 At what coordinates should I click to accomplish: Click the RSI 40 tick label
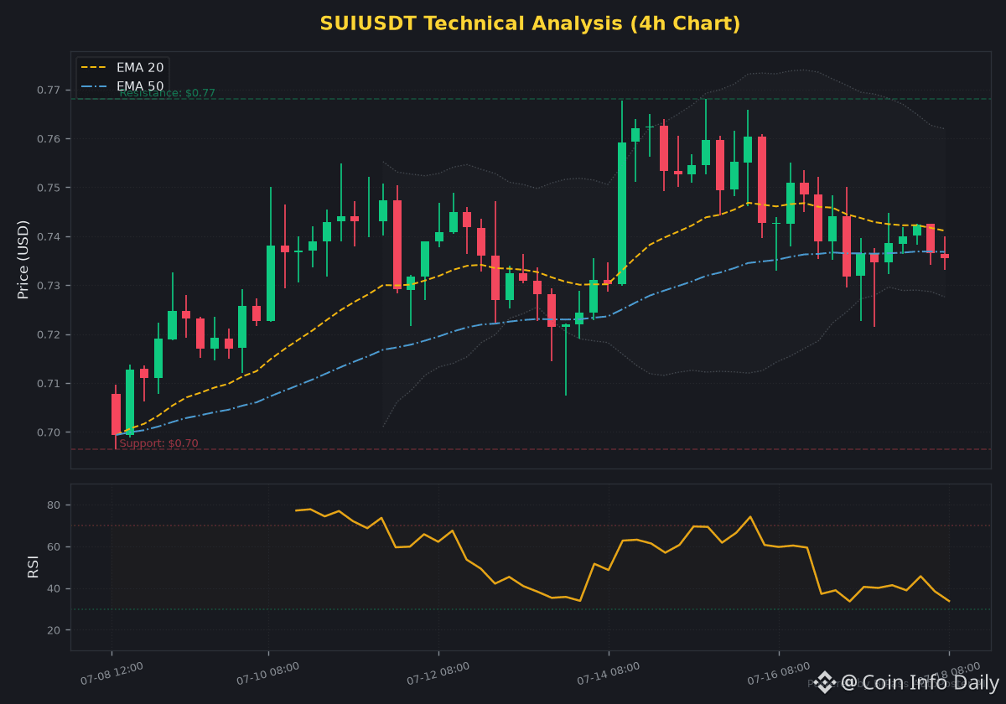(54, 588)
